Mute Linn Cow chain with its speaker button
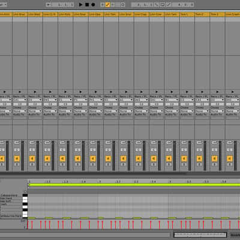 pyautogui.click(x=154, y=158)
